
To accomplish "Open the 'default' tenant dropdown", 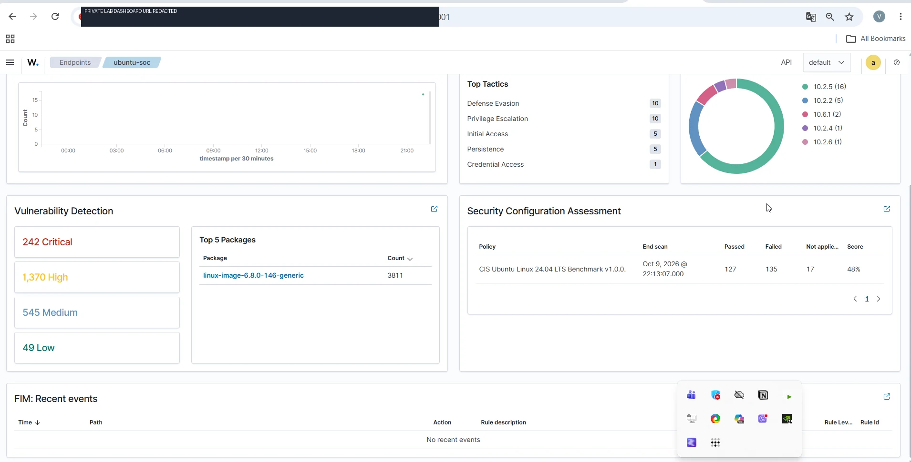I will click(x=827, y=62).
